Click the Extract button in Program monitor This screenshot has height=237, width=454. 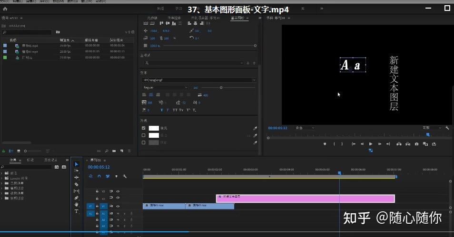pos(408,143)
